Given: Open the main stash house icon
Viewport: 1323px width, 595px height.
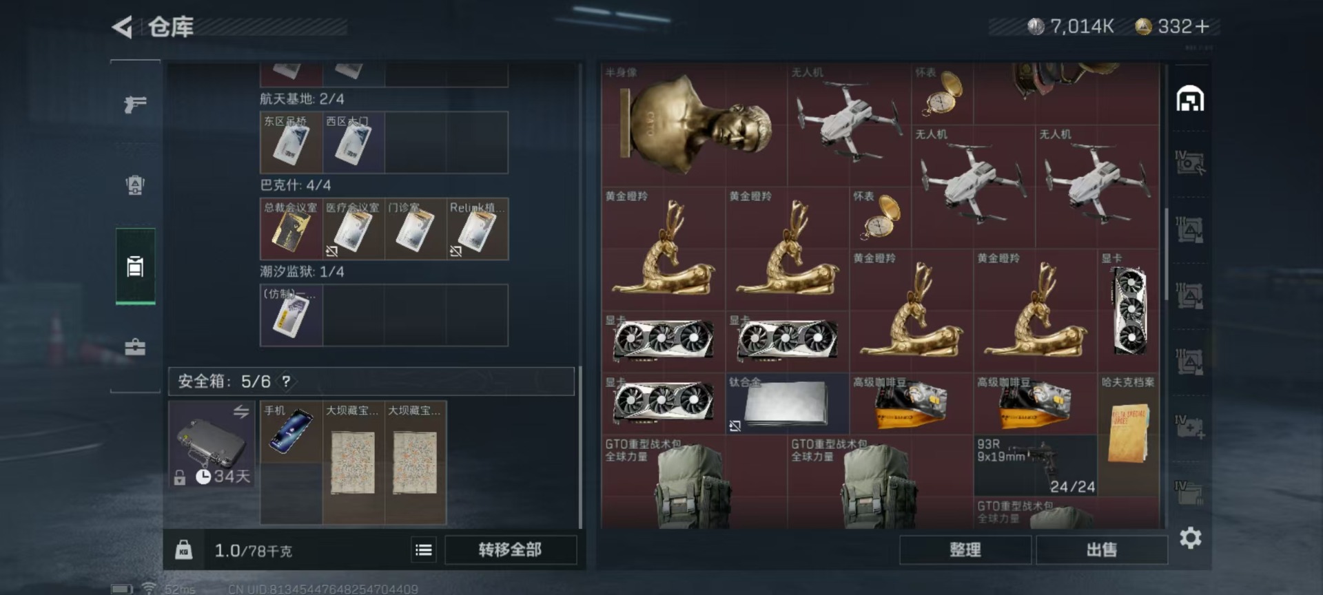Looking at the screenshot, I should click(x=1190, y=99).
